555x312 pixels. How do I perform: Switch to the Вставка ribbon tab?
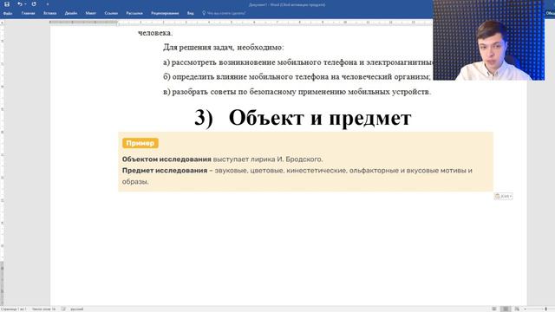click(x=50, y=13)
